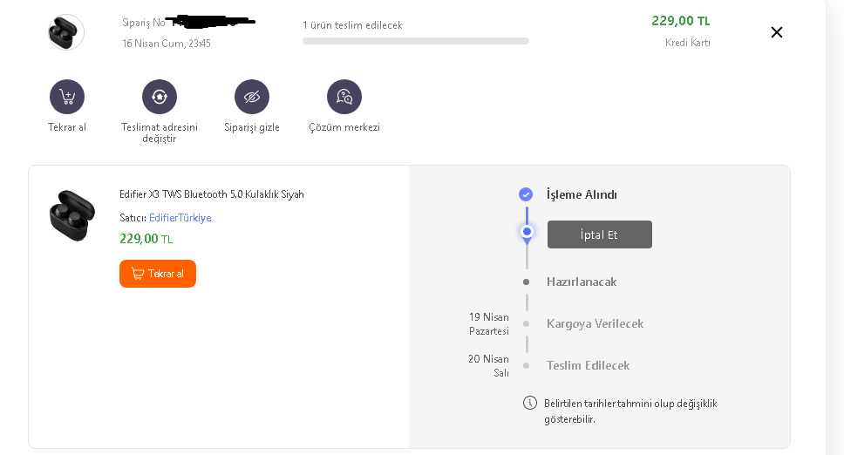Click the İşleme Alındı checkmark icon
Screen dimensions: 844x455
[x=526, y=194]
